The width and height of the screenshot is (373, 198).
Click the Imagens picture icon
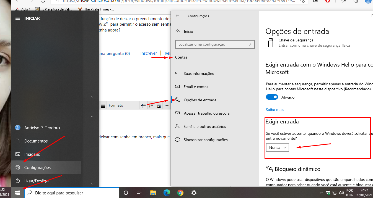point(18,154)
